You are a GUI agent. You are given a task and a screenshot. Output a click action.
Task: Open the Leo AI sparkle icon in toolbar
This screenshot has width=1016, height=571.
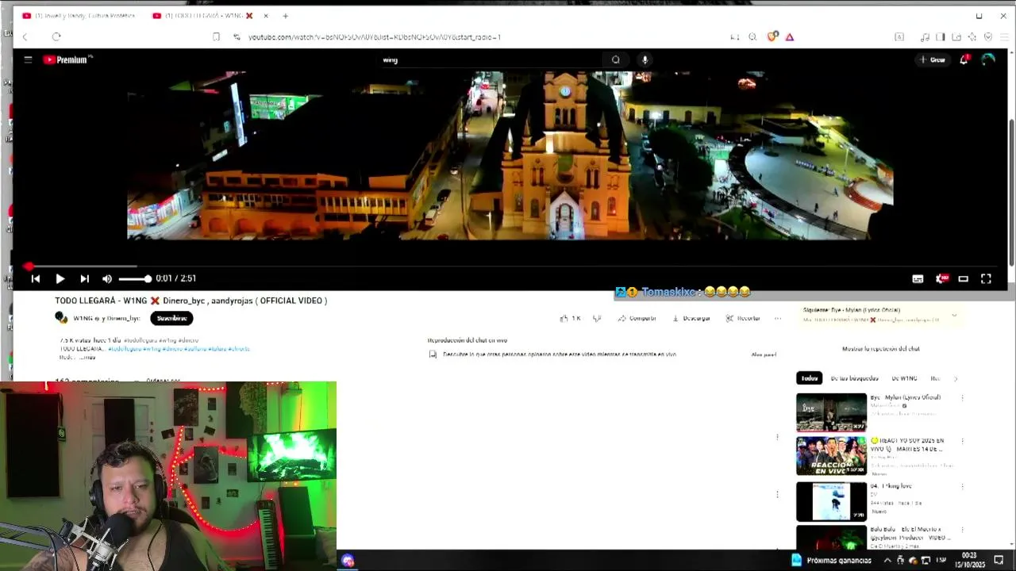[972, 37]
